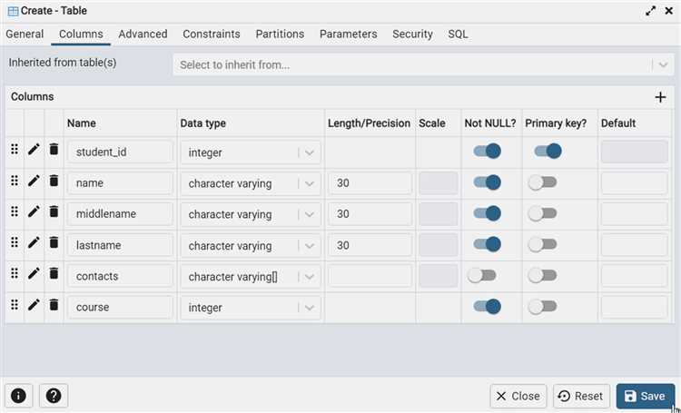Grab the middlename row drag handle

pos(15,211)
